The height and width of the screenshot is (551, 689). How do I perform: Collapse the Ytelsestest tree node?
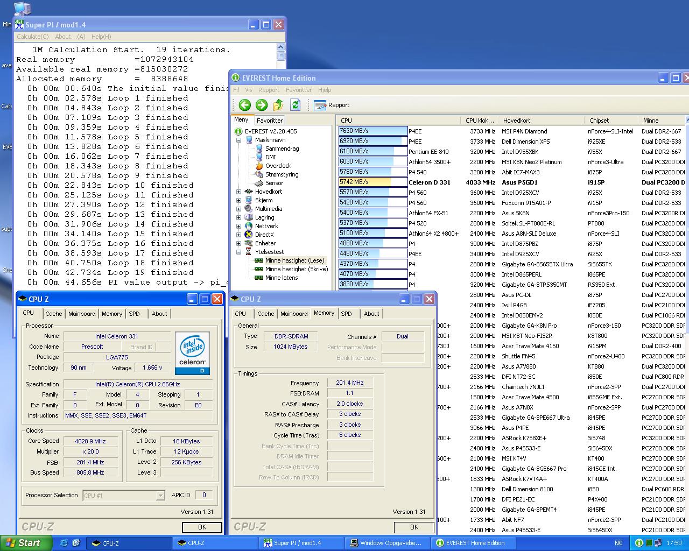tap(238, 252)
